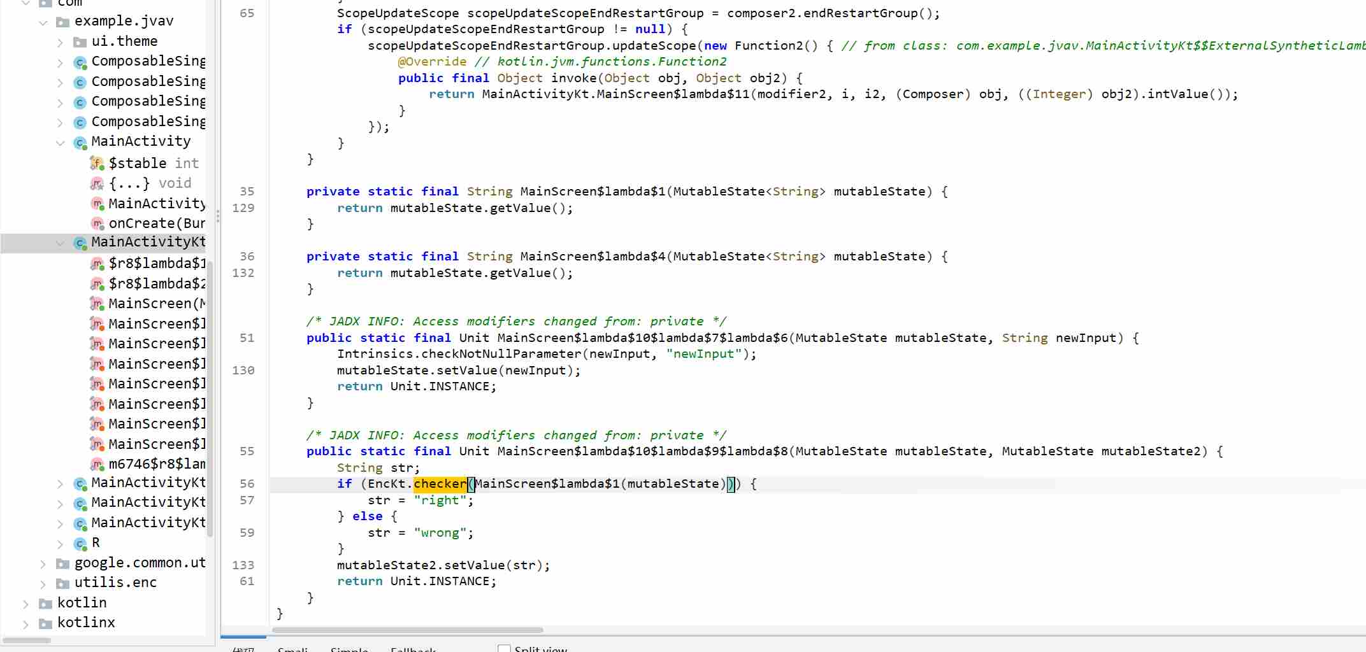Click the R class icon
The width and height of the screenshot is (1366, 652).
[x=80, y=544]
